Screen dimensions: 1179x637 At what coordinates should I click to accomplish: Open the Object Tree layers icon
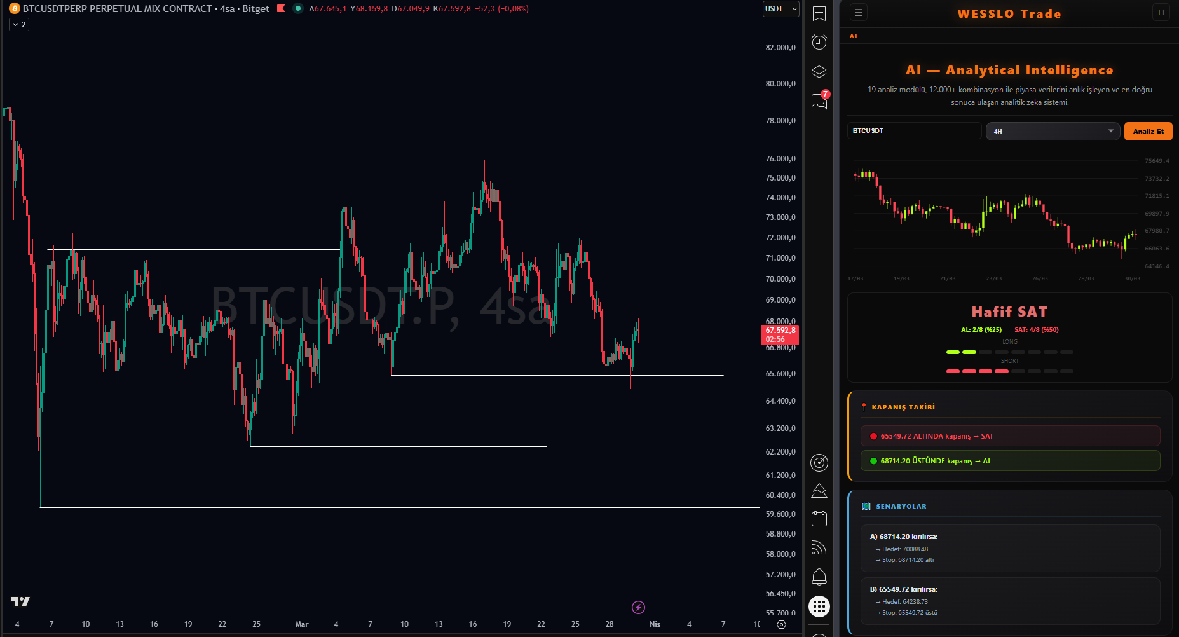[x=819, y=71]
